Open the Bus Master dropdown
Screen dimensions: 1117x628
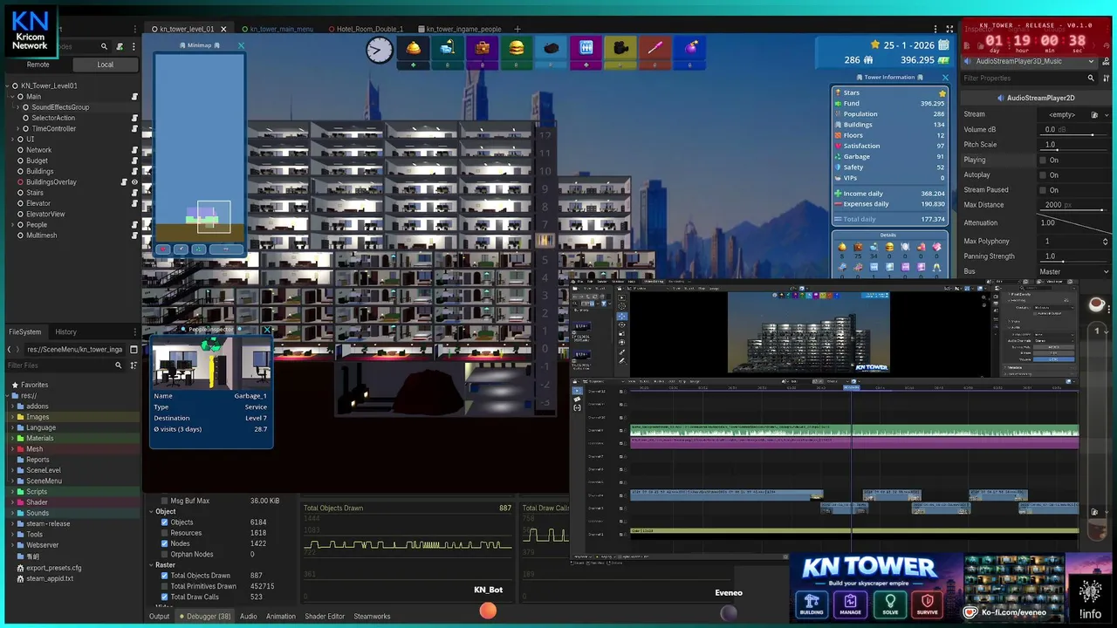[x=1073, y=272]
